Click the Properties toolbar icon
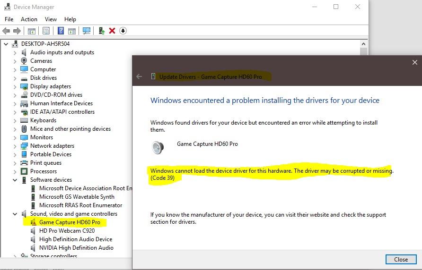Image resolution: width=422 pixels, height=270 pixels. (x=46, y=31)
